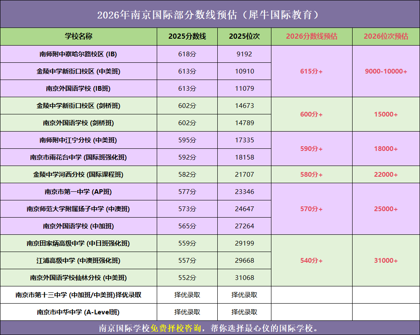The height and width of the screenshot is (335, 420).
Task: Click the 540分+ estimate cell
Action: click(x=311, y=261)
